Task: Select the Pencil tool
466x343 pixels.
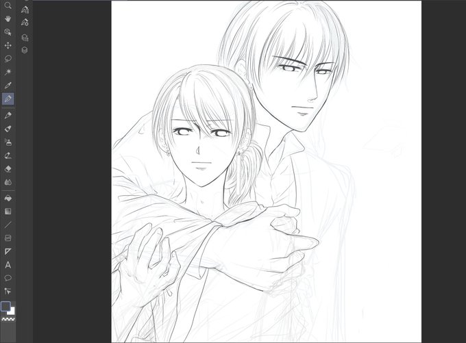Action: [8, 115]
